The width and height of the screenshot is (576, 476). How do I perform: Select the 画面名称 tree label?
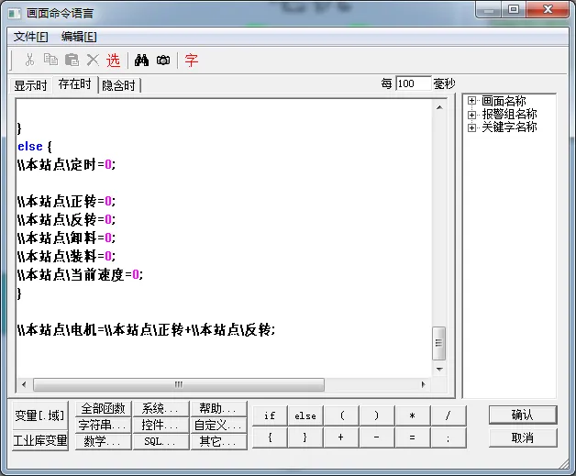click(504, 101)
